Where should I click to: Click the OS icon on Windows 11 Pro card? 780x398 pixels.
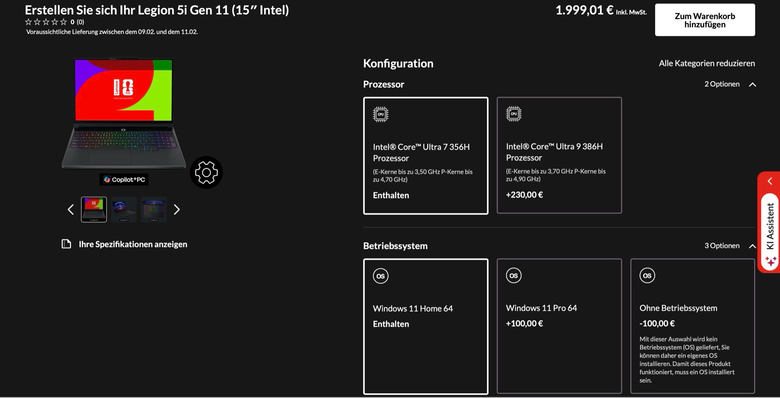[x=514, y=276]
